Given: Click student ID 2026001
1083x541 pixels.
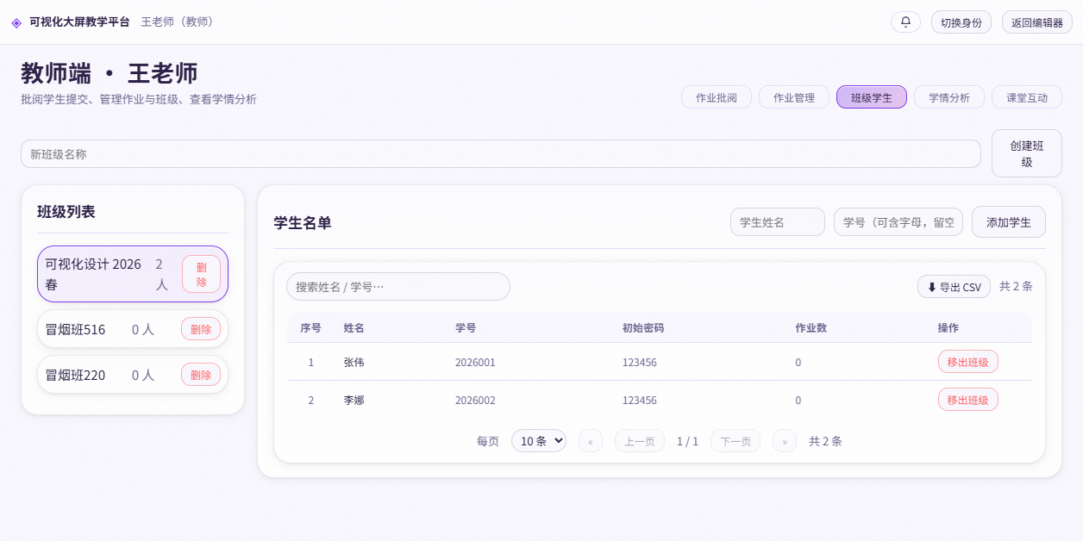Looking at the screenshot, I should pyautogui.click(x=475, y=363).
